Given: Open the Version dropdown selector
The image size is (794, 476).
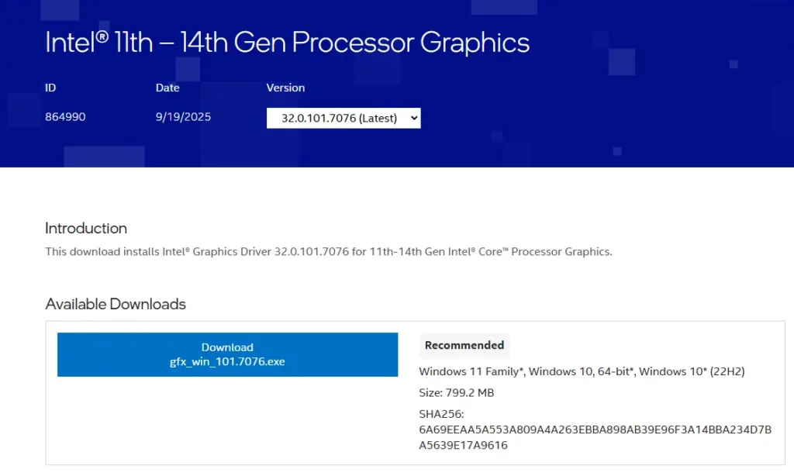Looking at the screenshot, I should point(342,118).
